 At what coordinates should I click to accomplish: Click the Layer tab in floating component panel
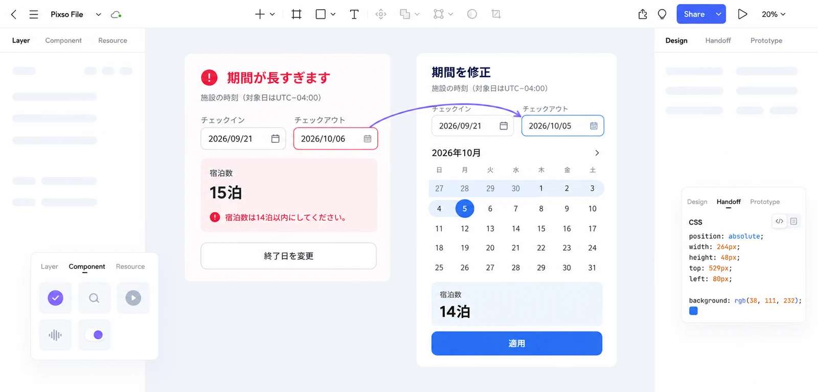pos(49,266)
